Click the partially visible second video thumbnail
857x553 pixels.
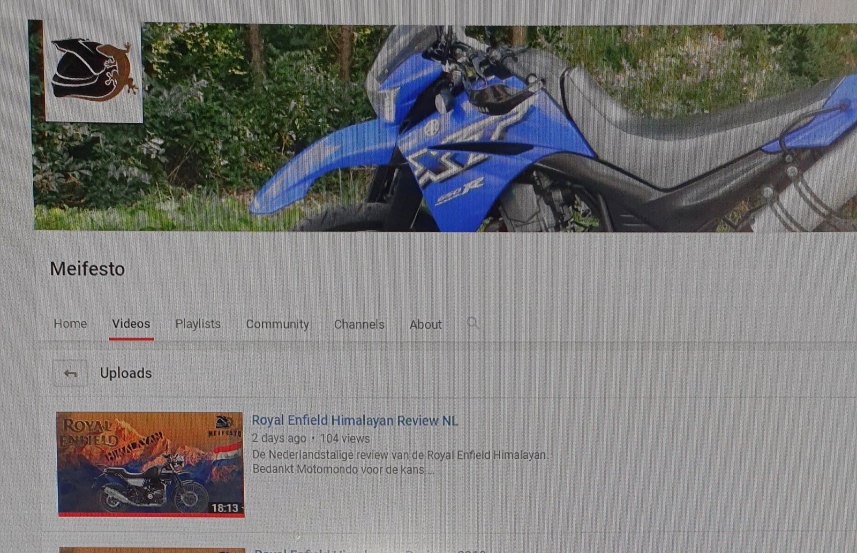(153, 550)
